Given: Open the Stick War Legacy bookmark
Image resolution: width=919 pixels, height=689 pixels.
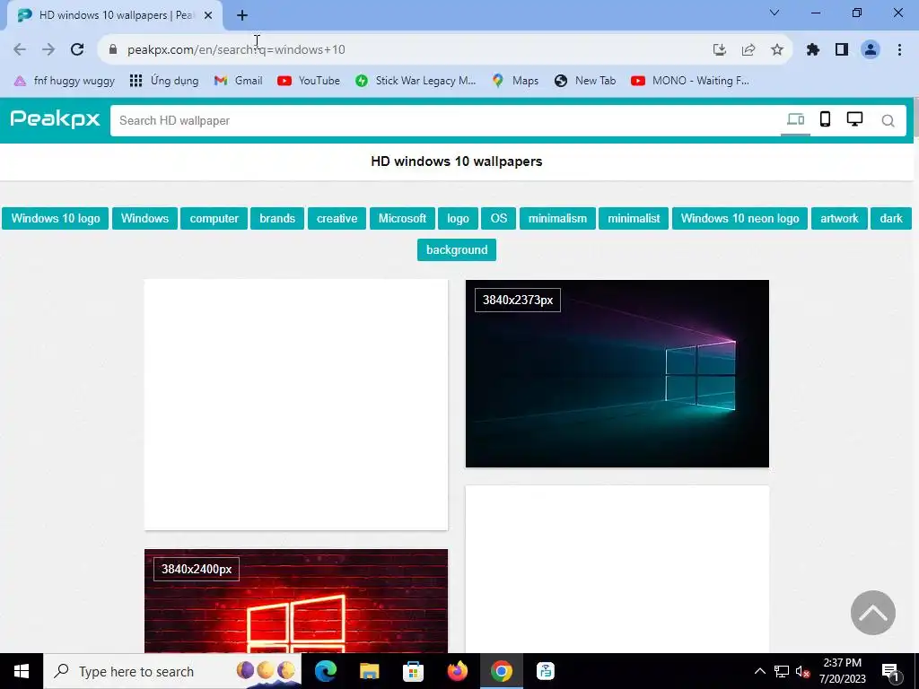Looking at the screenshot, I should [x=415, y=81].
